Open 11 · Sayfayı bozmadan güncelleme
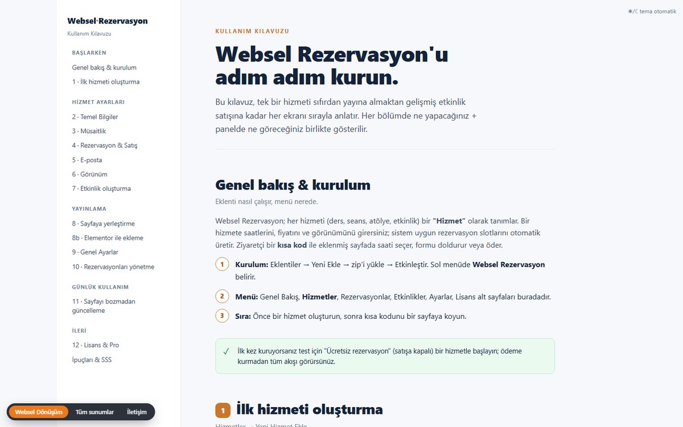Screen dimensions: 683x427 (x=104, y=306)
